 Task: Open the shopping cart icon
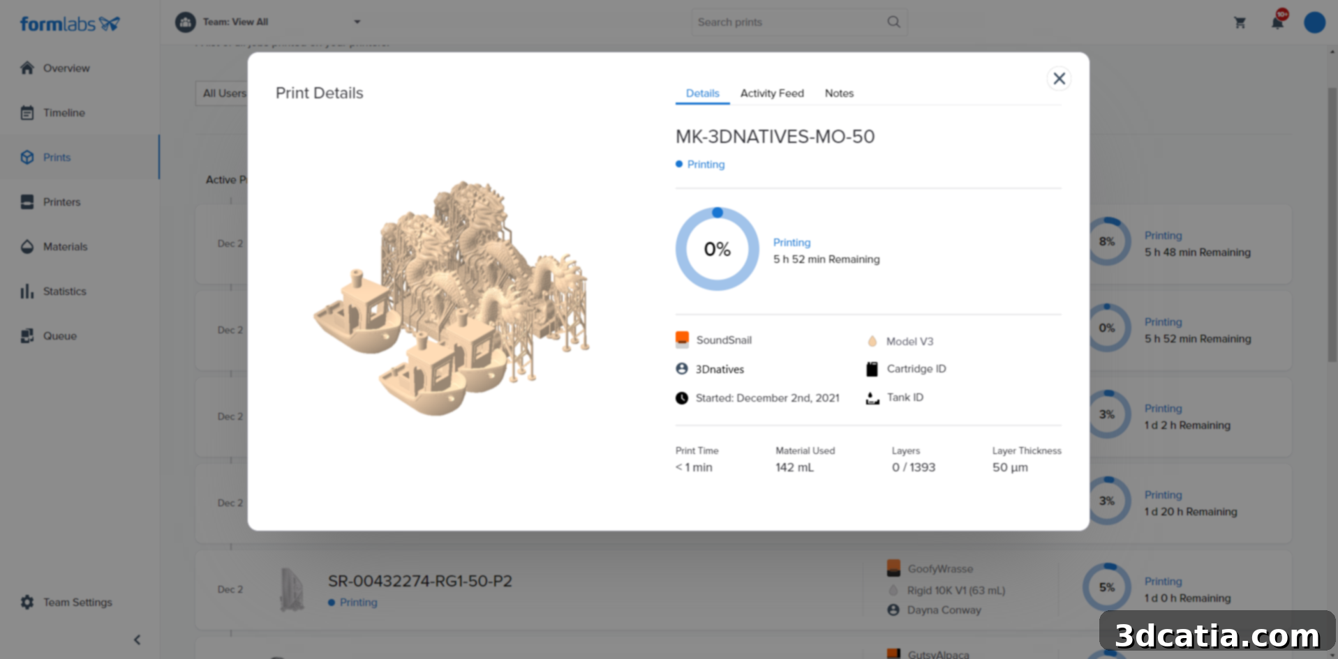1240,22
